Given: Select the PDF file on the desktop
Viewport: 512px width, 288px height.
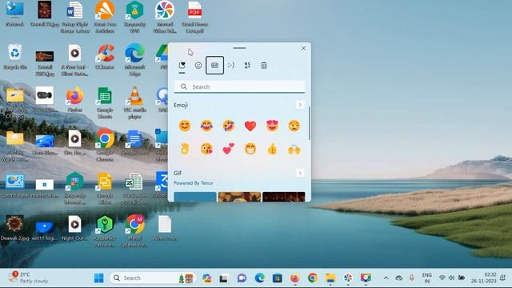Looking at the screenshot, I should coord(195,17).
